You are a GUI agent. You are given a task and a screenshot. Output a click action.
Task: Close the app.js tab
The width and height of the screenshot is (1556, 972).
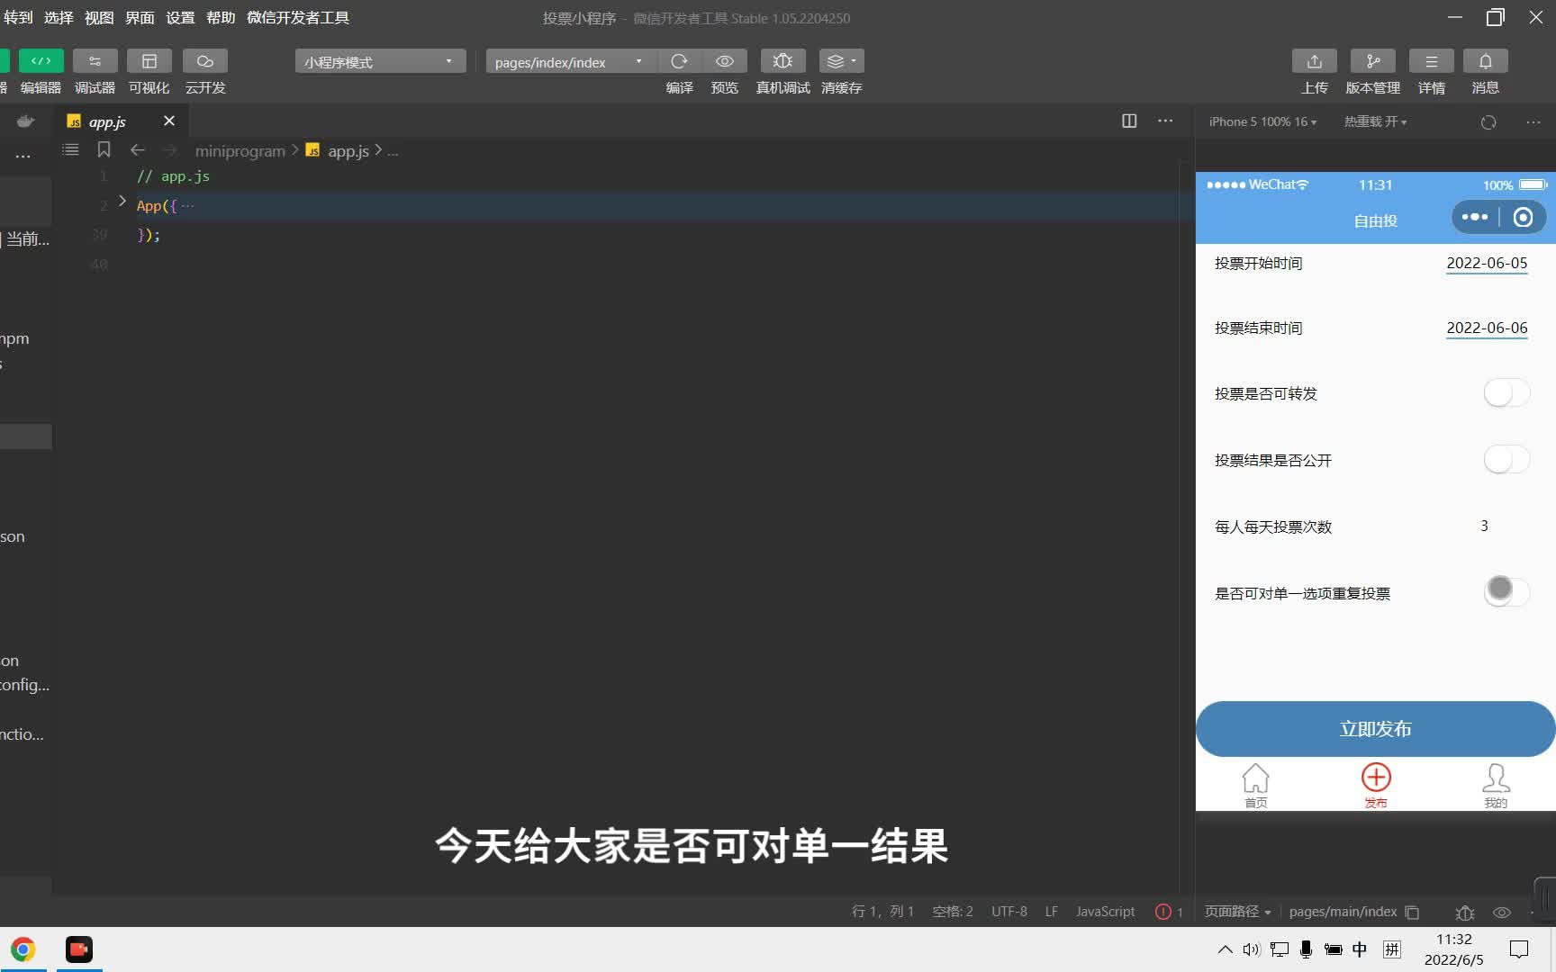[x=168, y=121]
